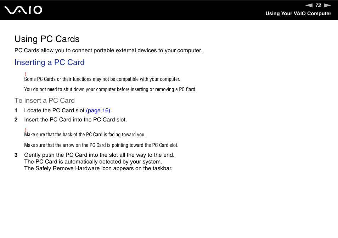The image size is (338, 238).
Task: Go to next page using right arrow
Action: pyautogui.click(x=327, y=5)
